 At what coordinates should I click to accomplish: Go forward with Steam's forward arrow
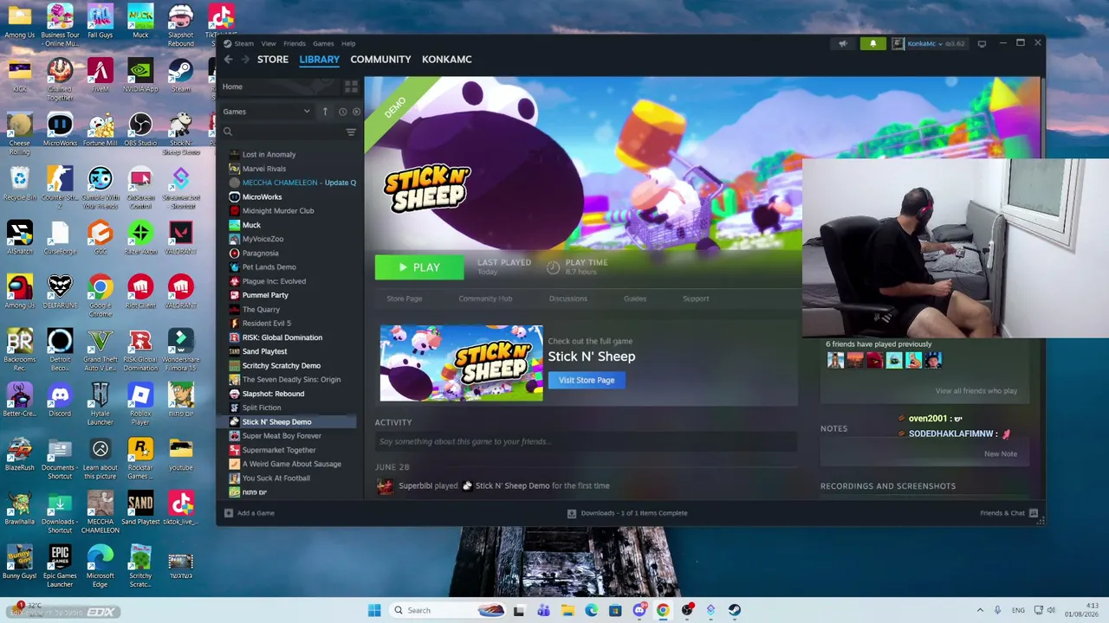[x=245, y=60]
